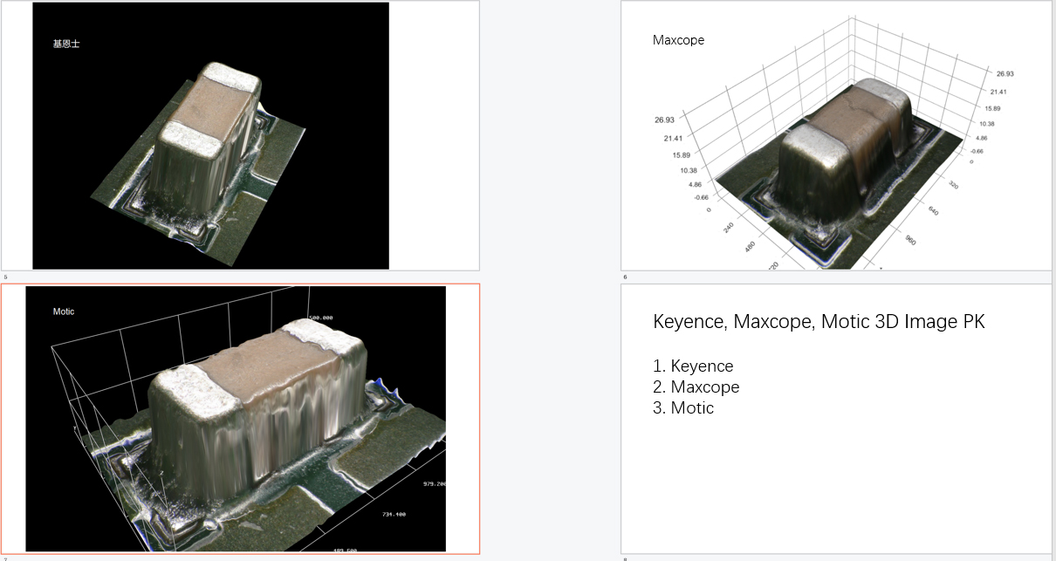Click the list item '3. Motic'
1056x561 pixels.
point(683,407)
